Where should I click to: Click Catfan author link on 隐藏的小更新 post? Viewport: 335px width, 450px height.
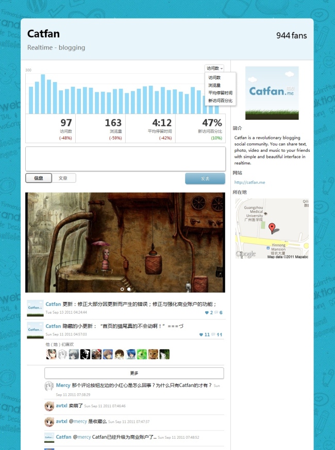(53, 326)
